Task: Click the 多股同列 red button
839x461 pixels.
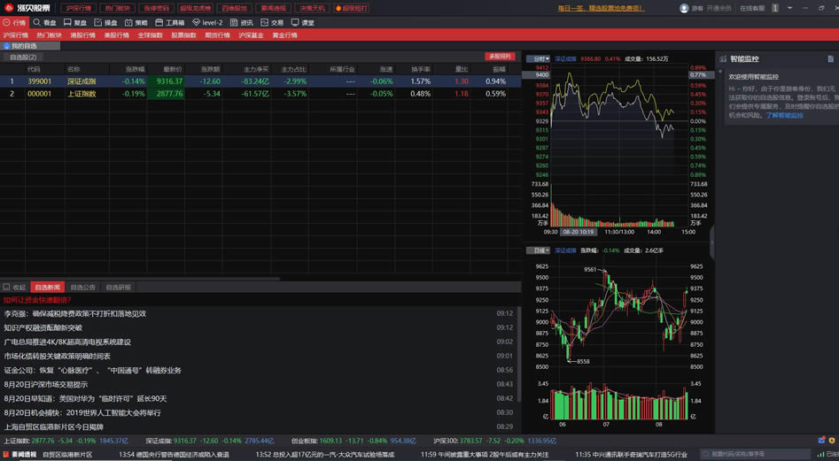Action: 500,57
